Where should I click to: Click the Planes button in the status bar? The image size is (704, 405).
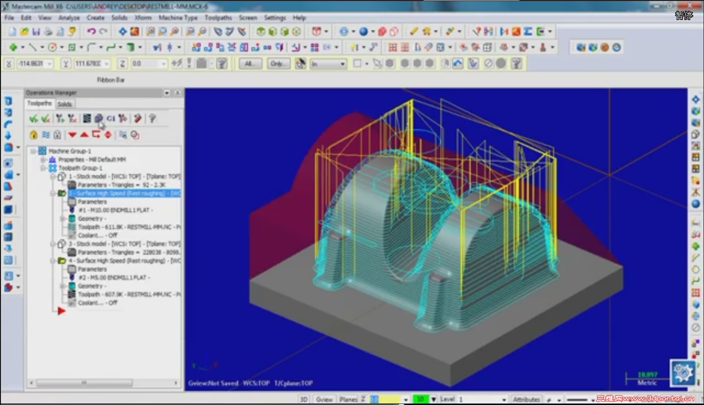349,399
